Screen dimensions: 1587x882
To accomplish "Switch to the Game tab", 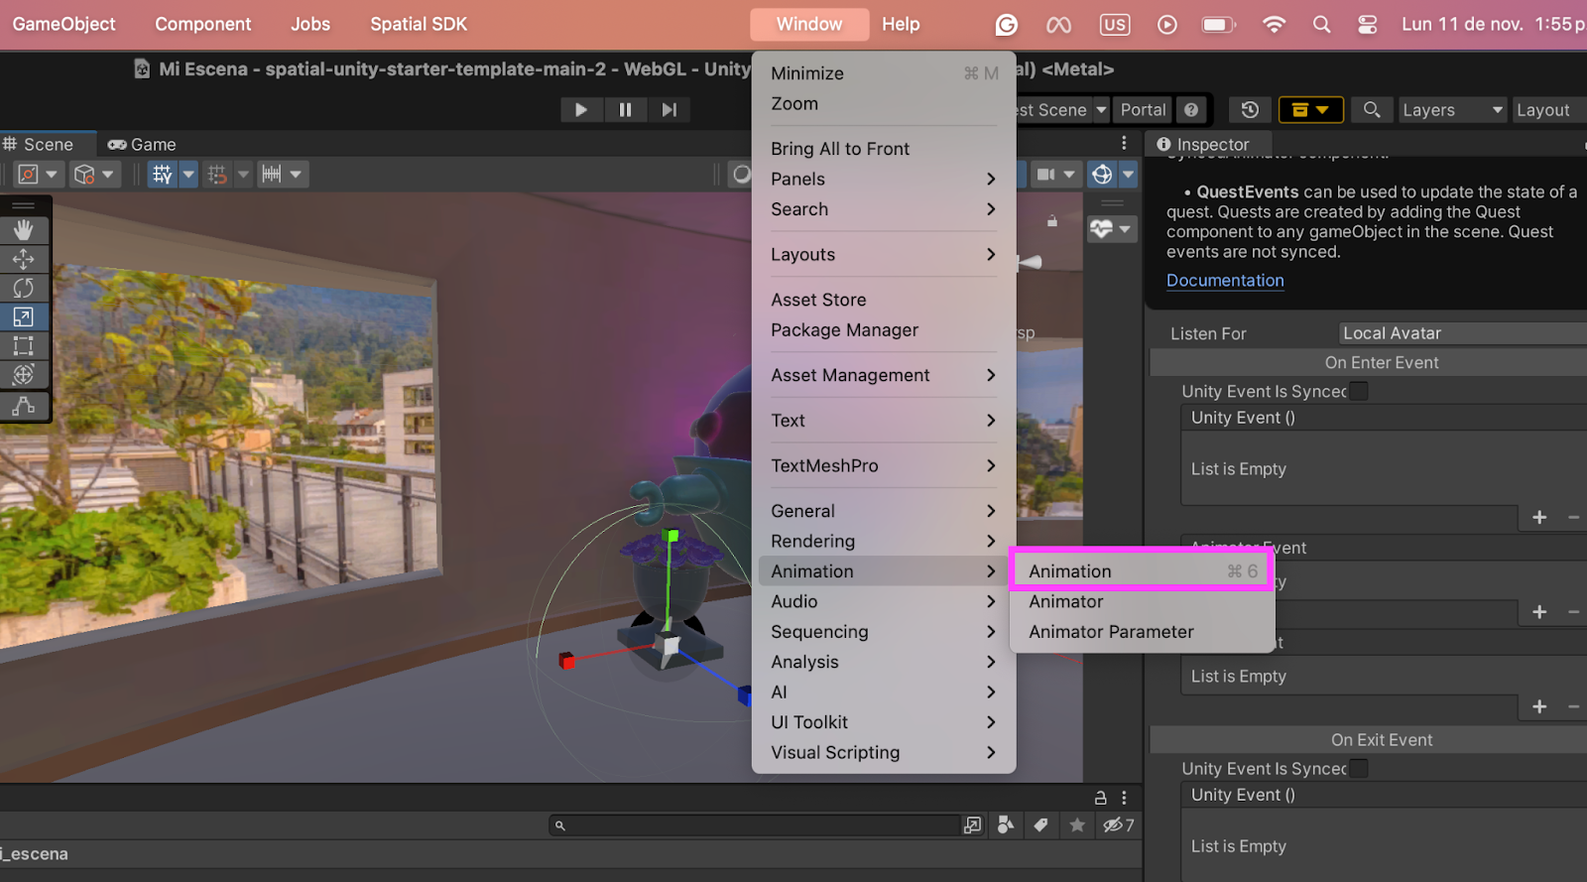I will (141, 144).
